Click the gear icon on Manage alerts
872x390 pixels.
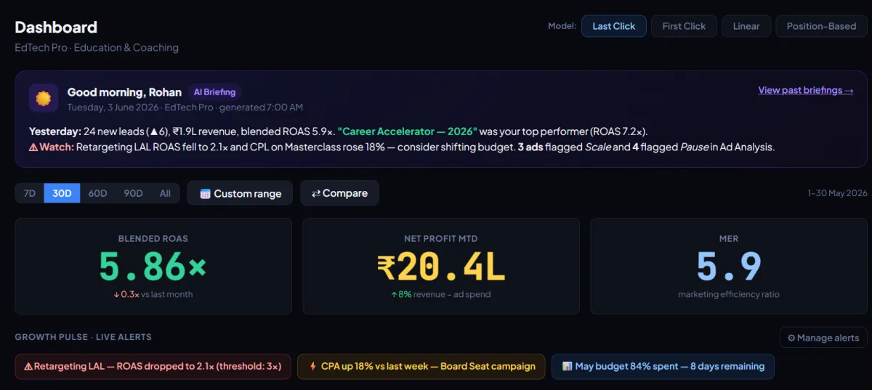click(791, 338)
